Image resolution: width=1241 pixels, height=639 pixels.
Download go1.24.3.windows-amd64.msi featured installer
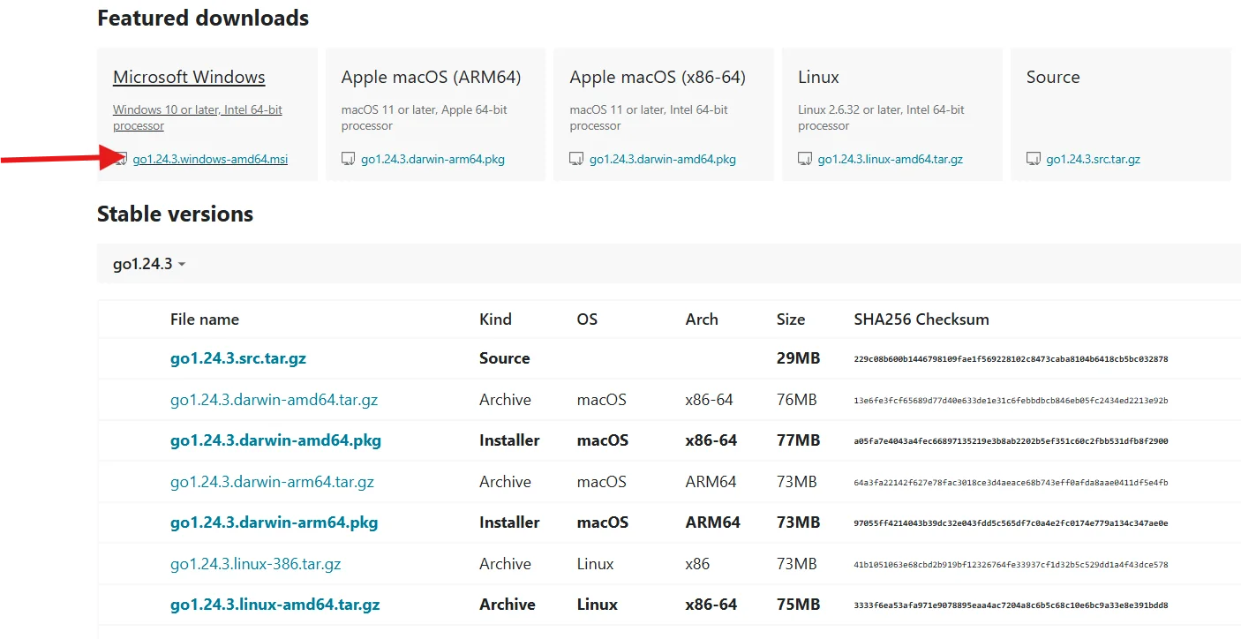[x=210, y=160]
